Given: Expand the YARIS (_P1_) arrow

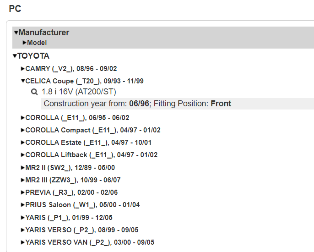Looking at the screenshot, I should 23,217.
